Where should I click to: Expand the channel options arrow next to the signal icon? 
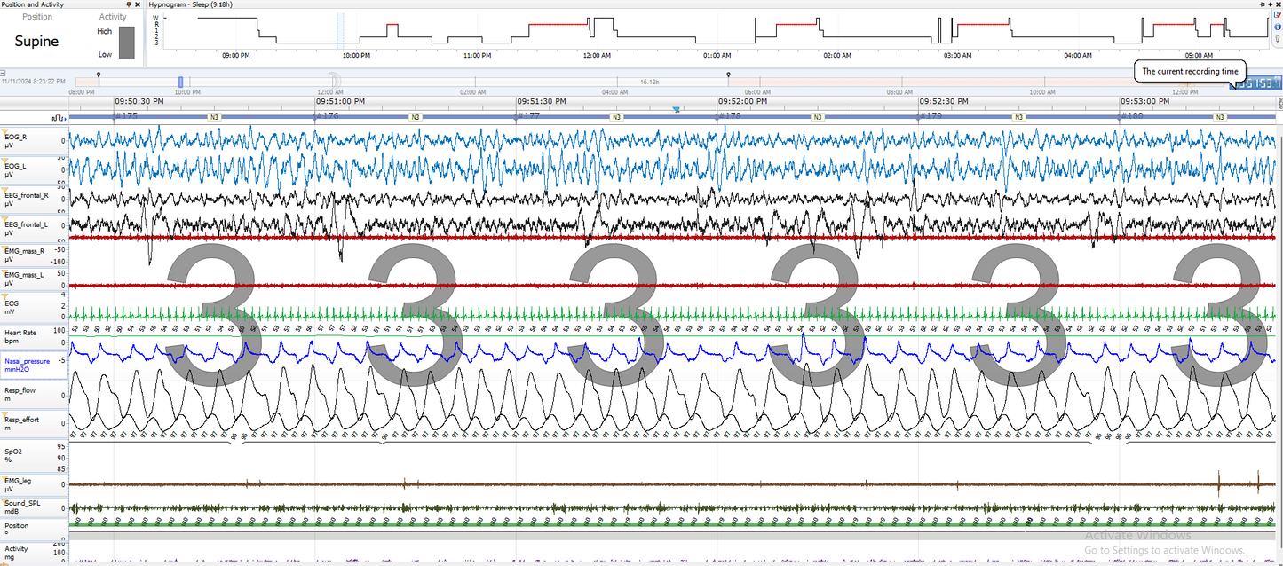click(67, 117)
